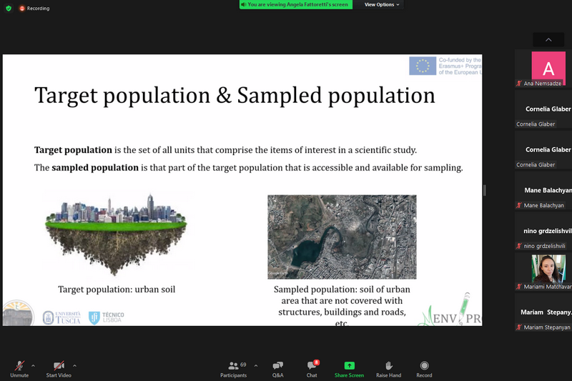Expand the arrow next to Participants
Image resolution: width=572 pixels, height=381 pixels.
tap(256, 365)
